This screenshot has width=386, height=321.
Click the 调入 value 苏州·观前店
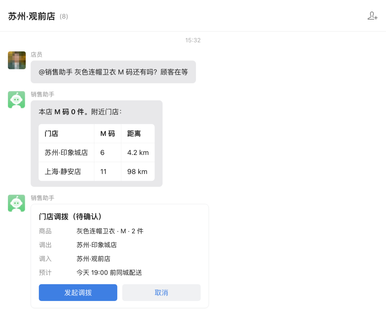tap(93, 259)
